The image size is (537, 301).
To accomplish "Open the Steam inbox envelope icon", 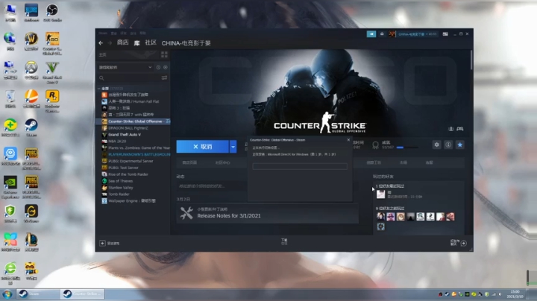I will click(x=382, y=34).
